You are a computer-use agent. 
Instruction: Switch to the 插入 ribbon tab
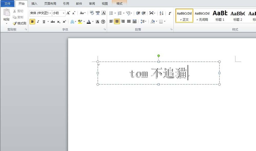click(x=35, y=3)
